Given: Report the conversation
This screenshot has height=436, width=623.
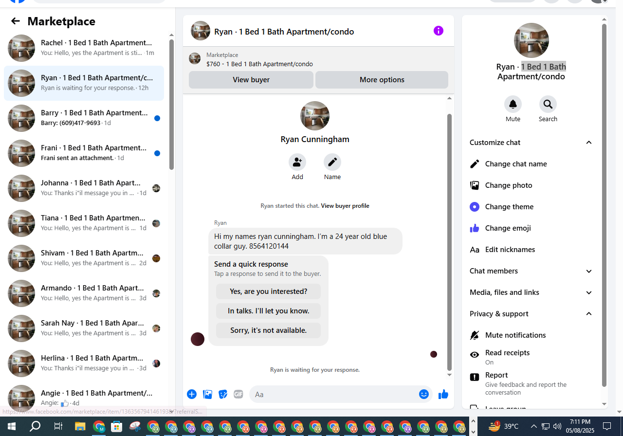Looking at the screenshot, I should point(531,383).
